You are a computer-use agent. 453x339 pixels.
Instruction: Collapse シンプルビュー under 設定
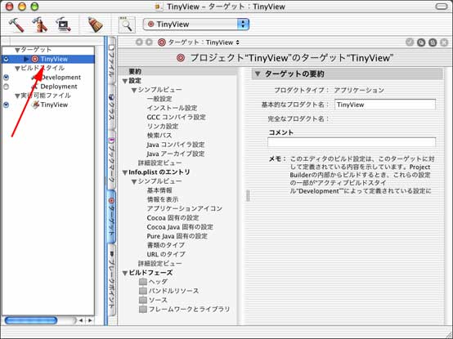pyautogui.click(x=134, y=91)
